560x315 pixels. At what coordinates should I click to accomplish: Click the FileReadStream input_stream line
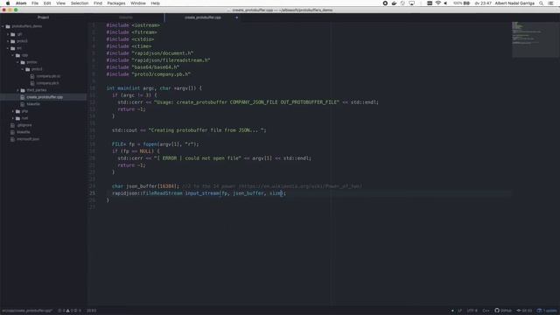tap(199, 193)
